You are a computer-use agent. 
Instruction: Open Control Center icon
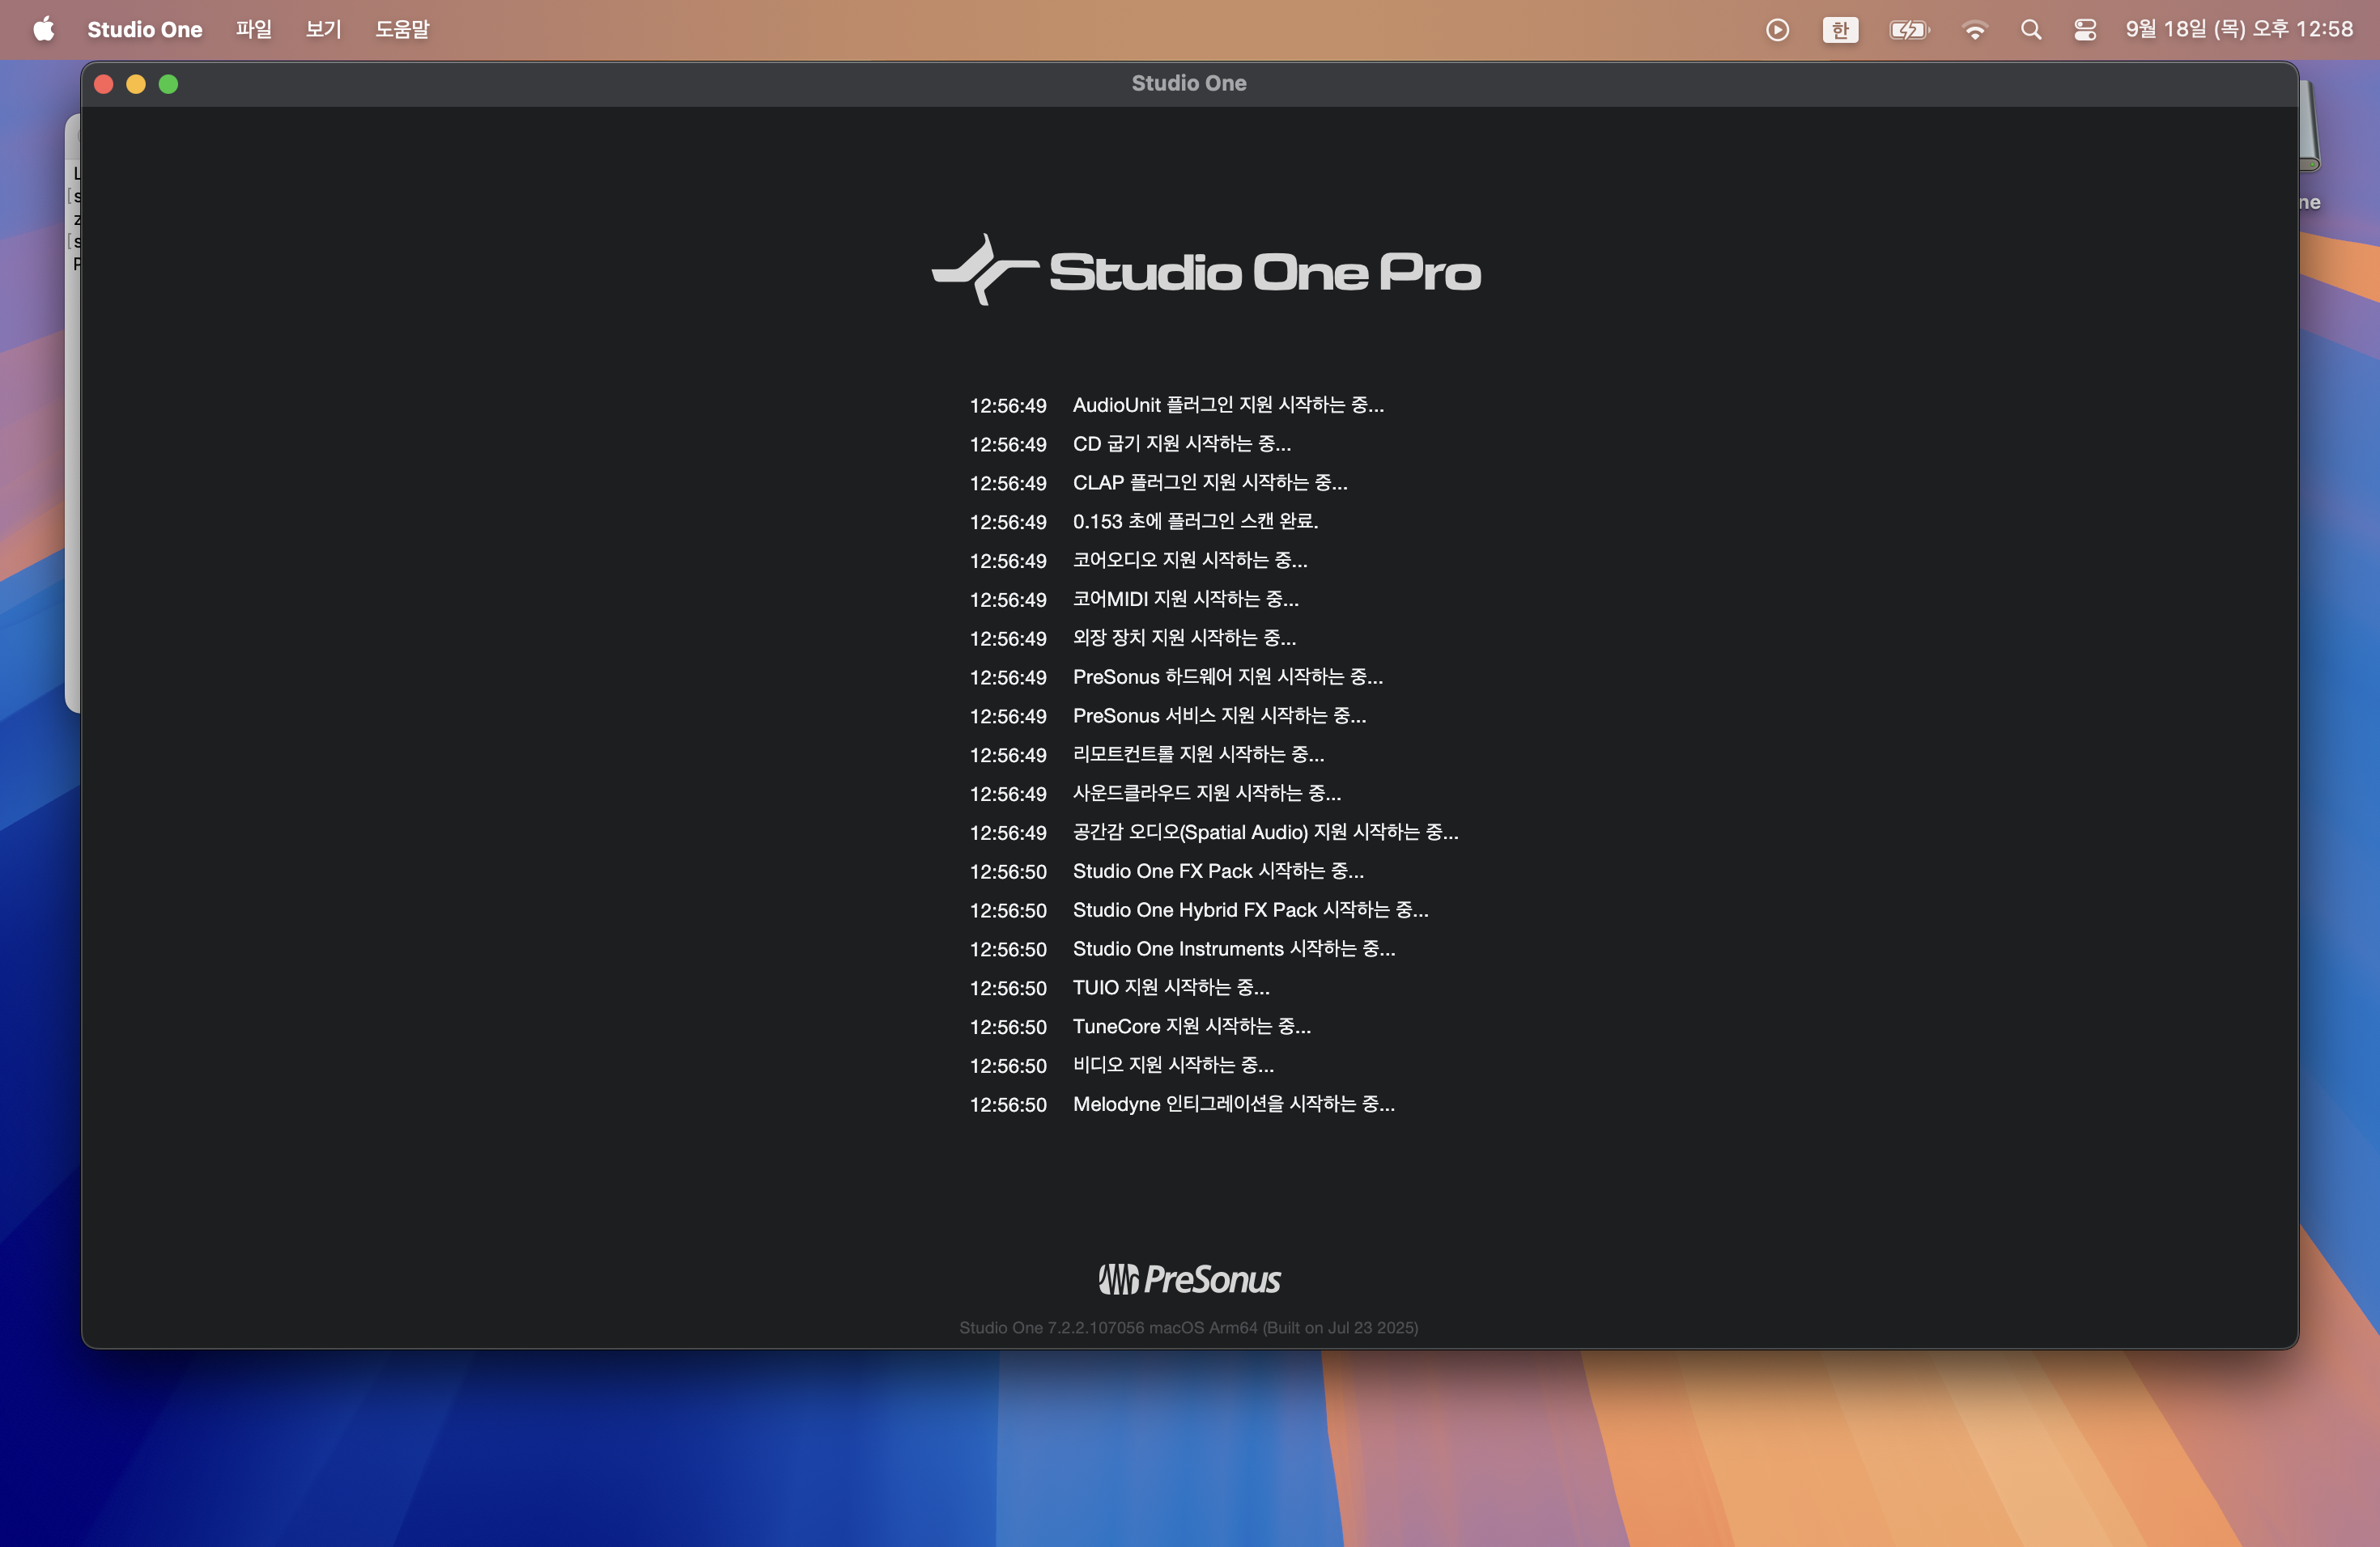[x=2085, y=30]
